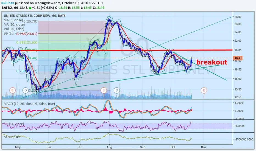The image size is (256, 151).
Task: Click the earnings E marker before May
Action: pyautogui.click(x=12, y=90)
